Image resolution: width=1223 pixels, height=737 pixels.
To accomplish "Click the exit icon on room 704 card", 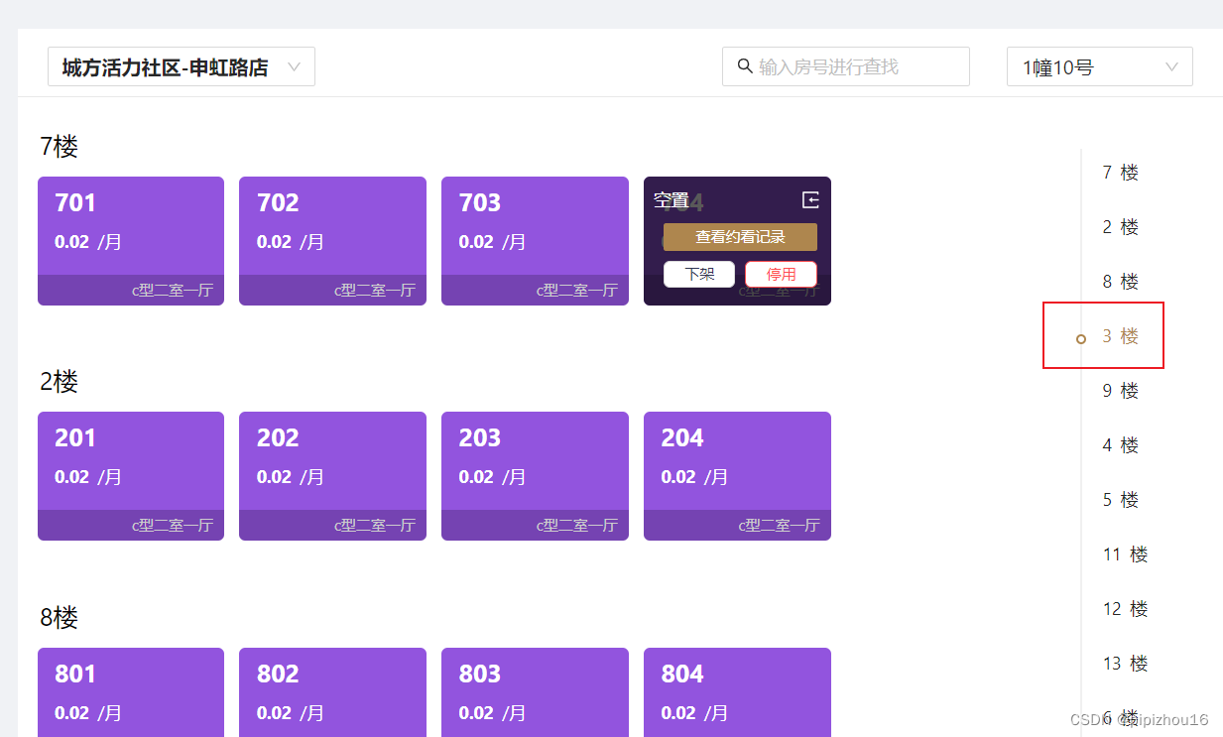I will tap(810, 200).
